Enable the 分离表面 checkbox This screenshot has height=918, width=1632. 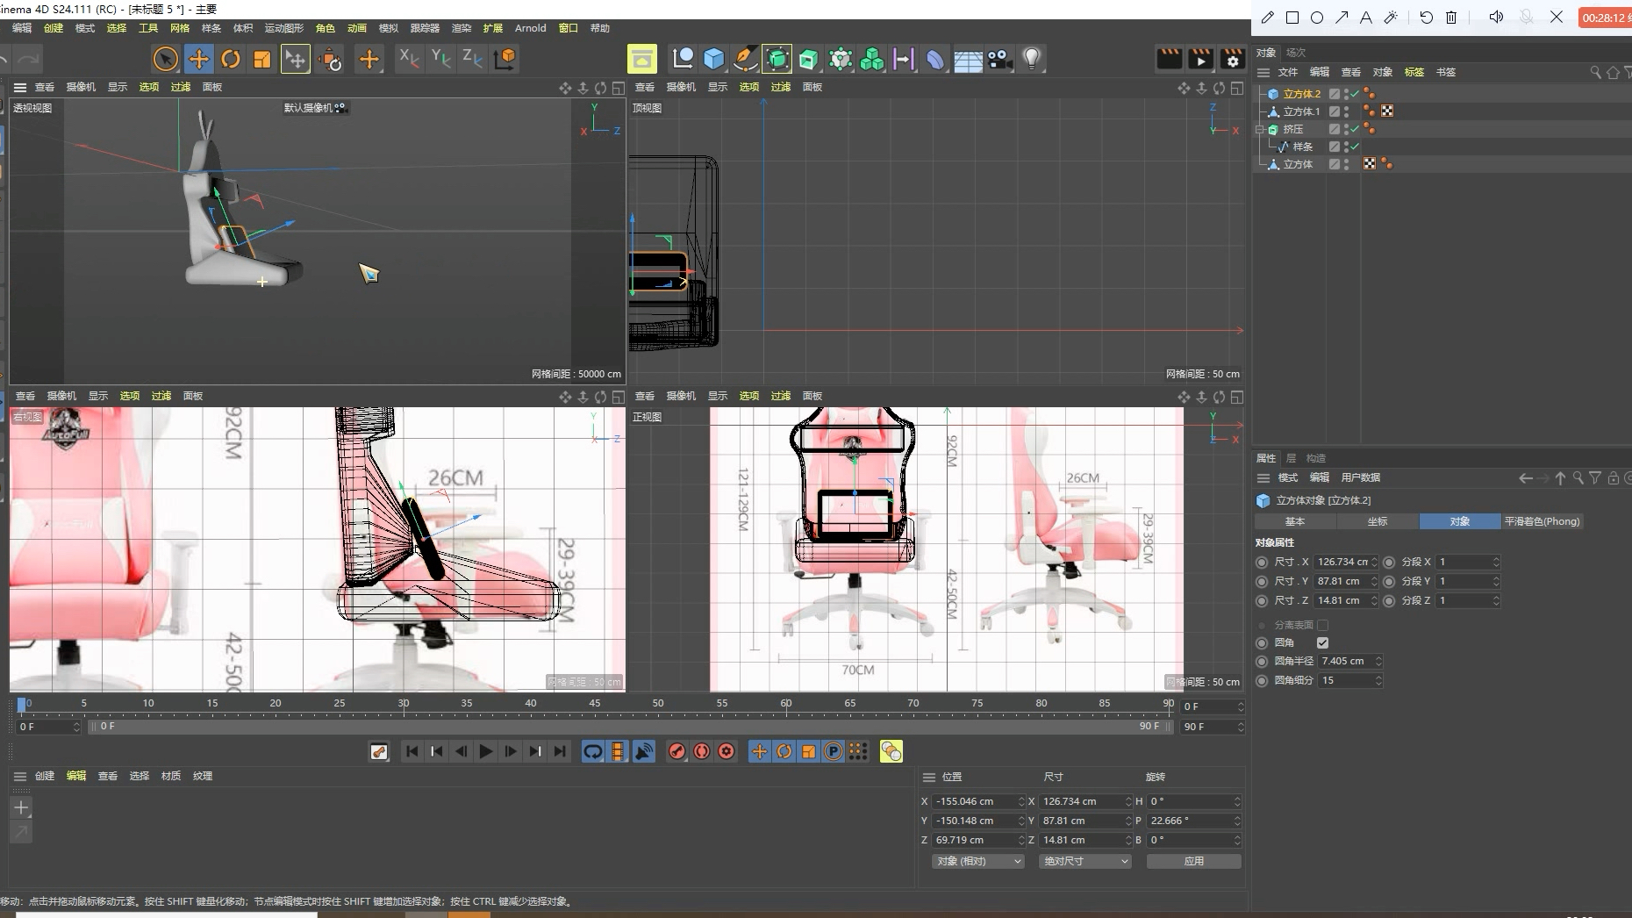pos(1323,625)
